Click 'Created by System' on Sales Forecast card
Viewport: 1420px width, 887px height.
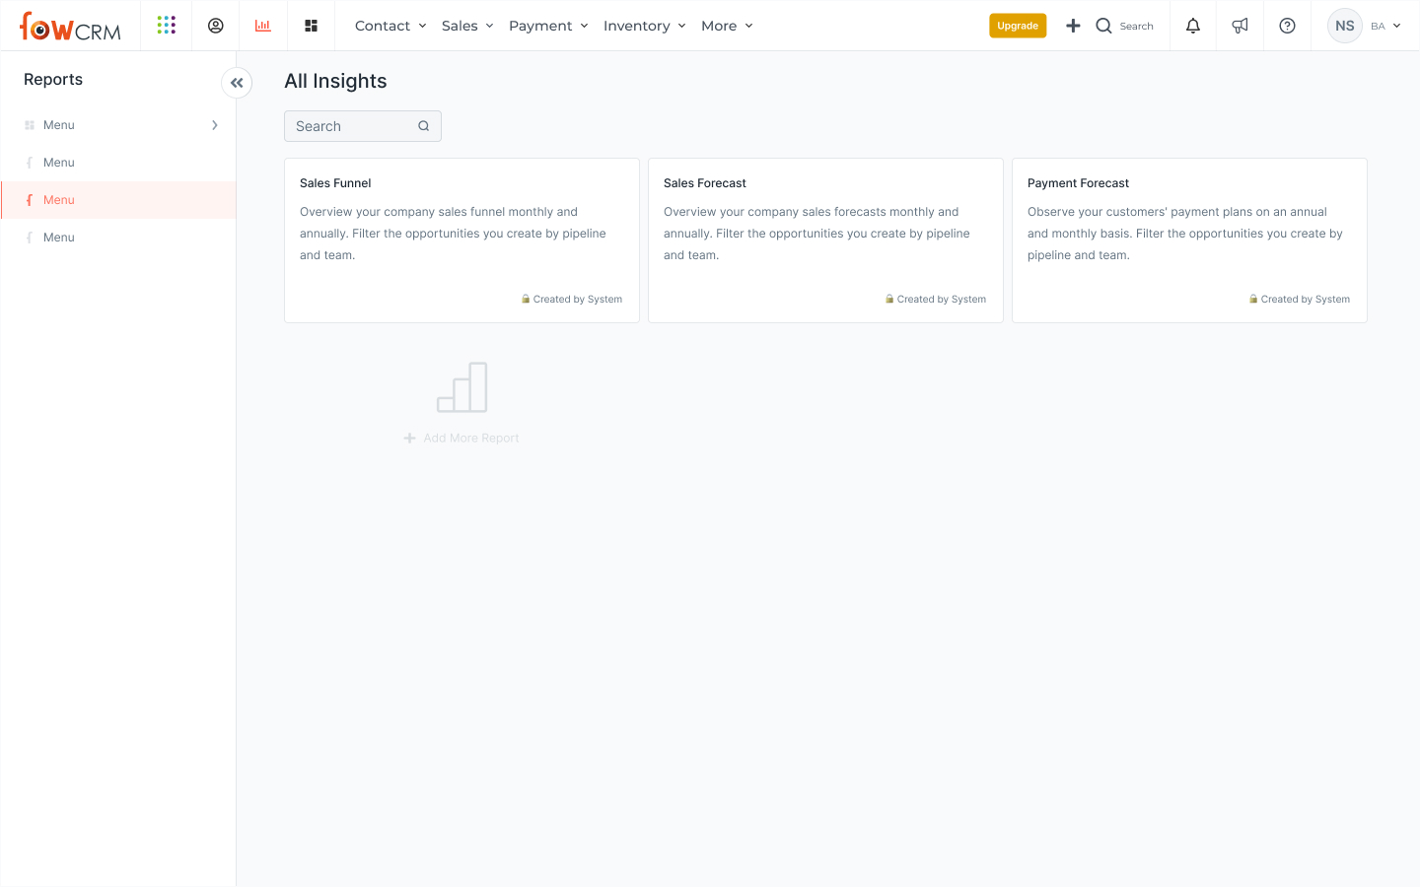pyautogui.click(x=942, y=299)
